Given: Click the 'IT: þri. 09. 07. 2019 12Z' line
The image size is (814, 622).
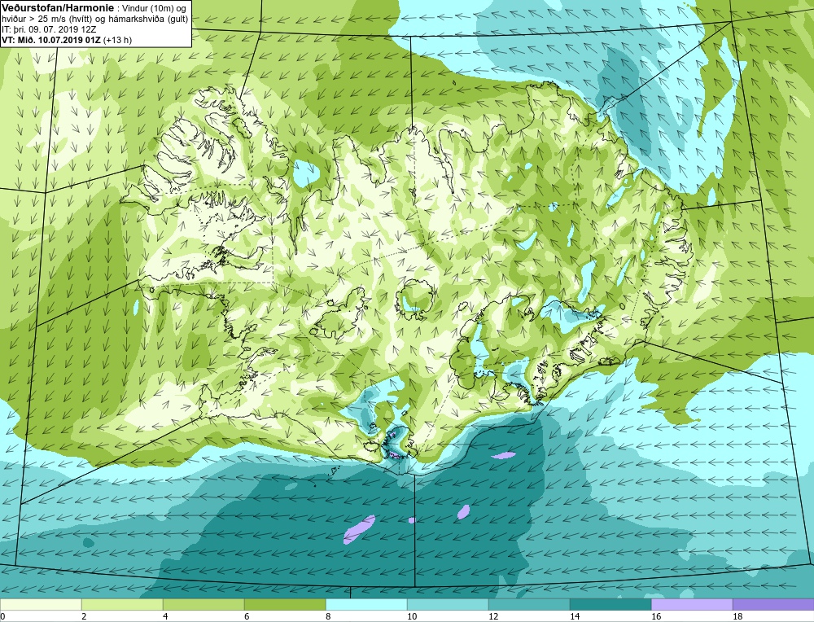Looking at the screenshot, I should (x=49, y=29).
